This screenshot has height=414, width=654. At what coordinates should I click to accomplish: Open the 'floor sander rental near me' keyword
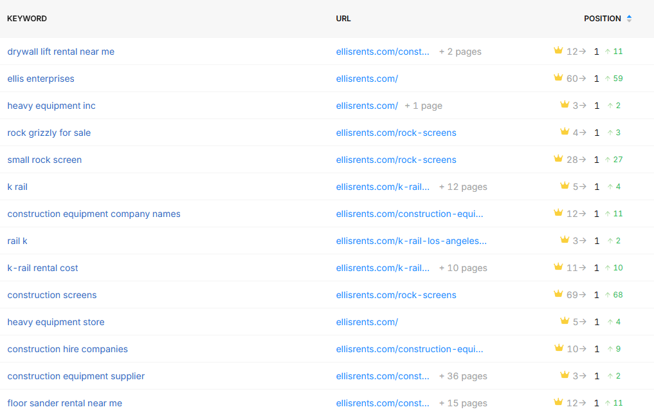coord(64,403)
